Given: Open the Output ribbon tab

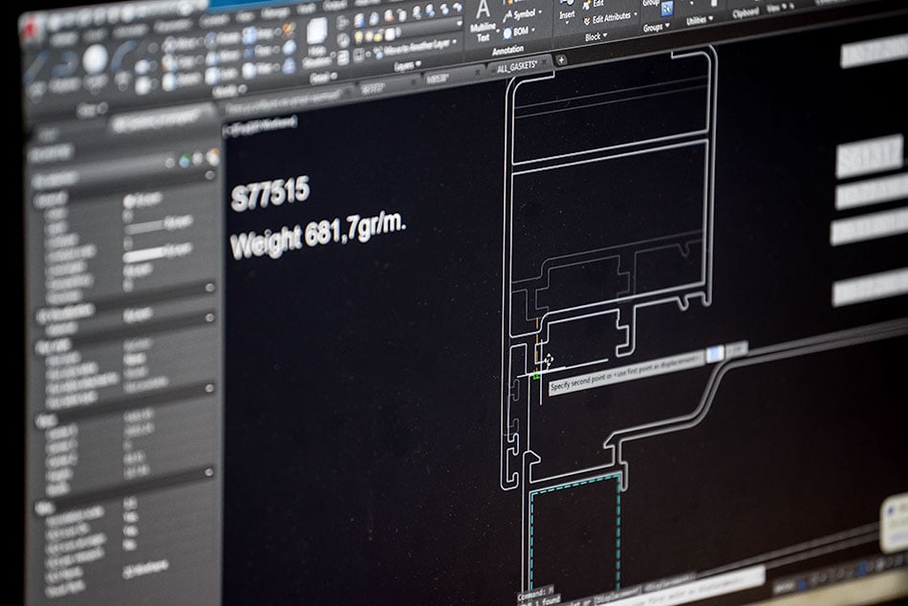Looking at the screenshot, I should pos(336,6).
